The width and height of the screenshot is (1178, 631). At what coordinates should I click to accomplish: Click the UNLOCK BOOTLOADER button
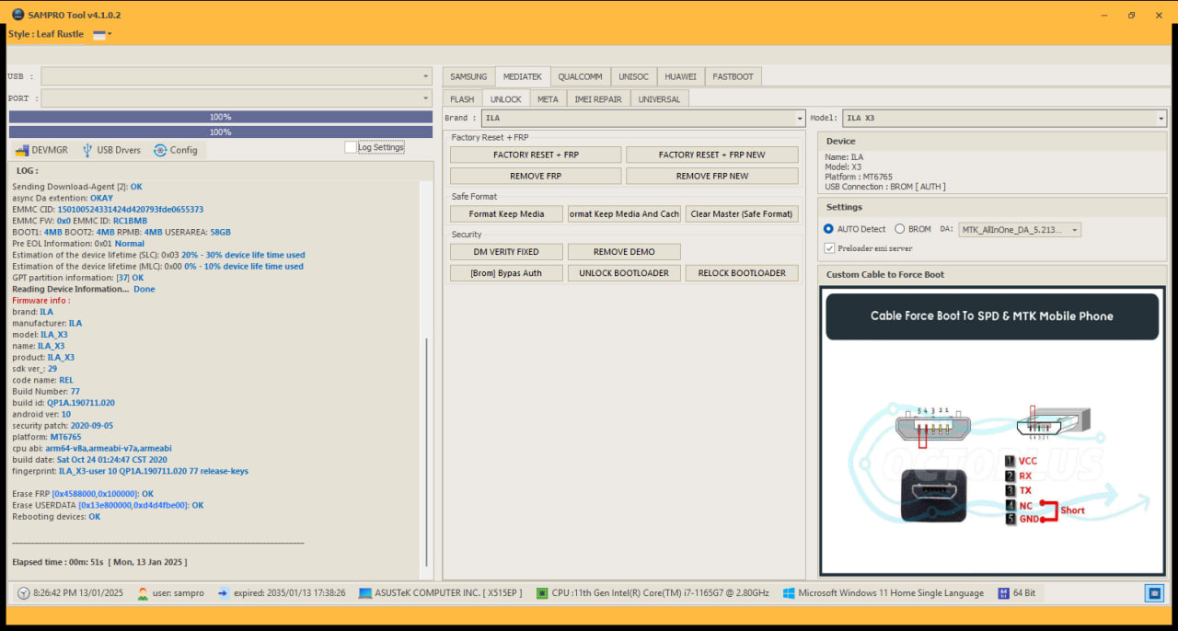[624, 273]
